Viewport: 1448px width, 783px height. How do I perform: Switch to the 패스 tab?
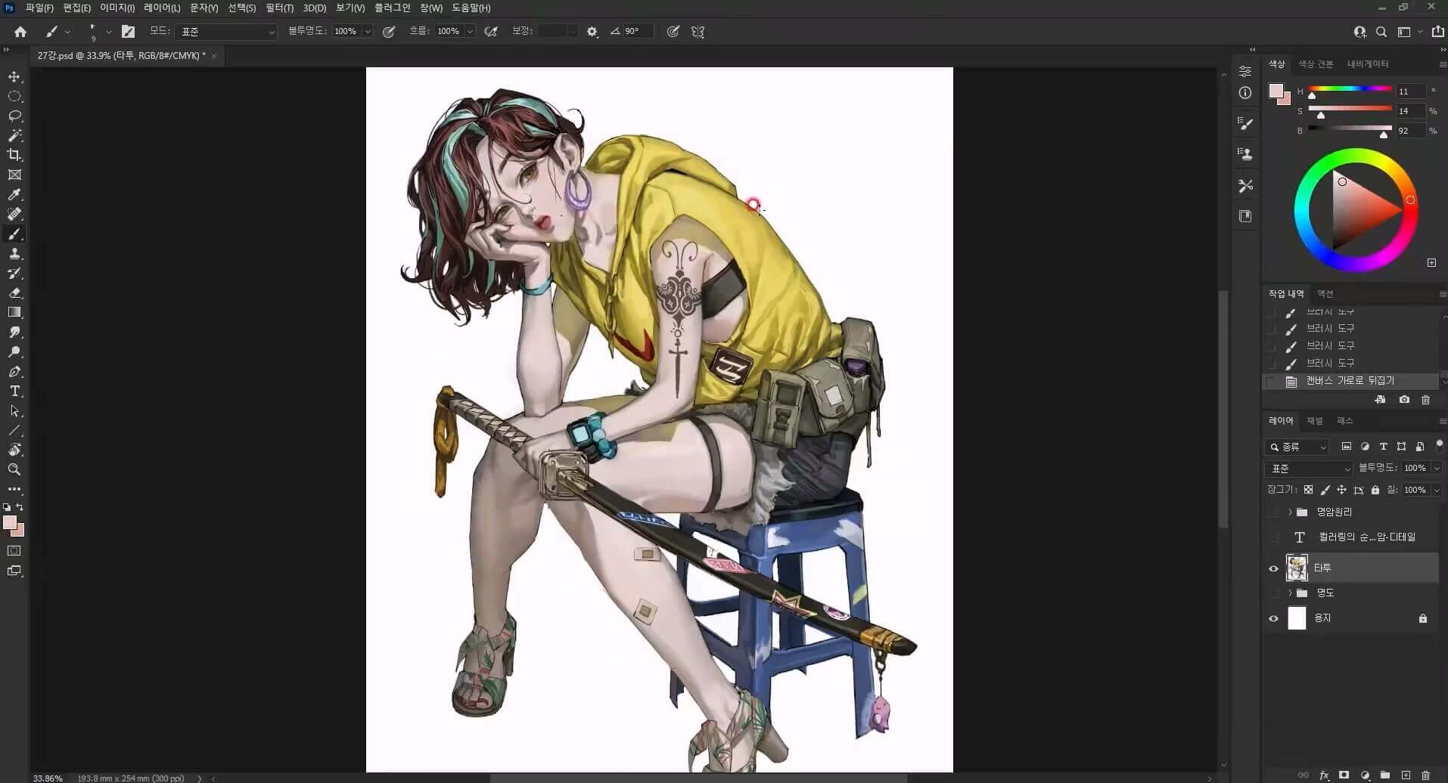(x=1344, y=421)
